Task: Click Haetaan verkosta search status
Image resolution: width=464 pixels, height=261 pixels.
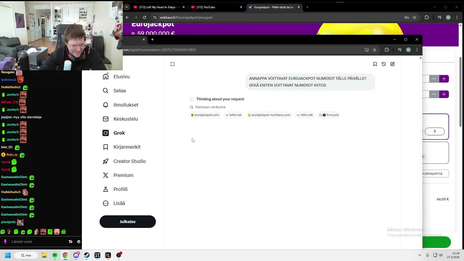Action: coord(208,107)
